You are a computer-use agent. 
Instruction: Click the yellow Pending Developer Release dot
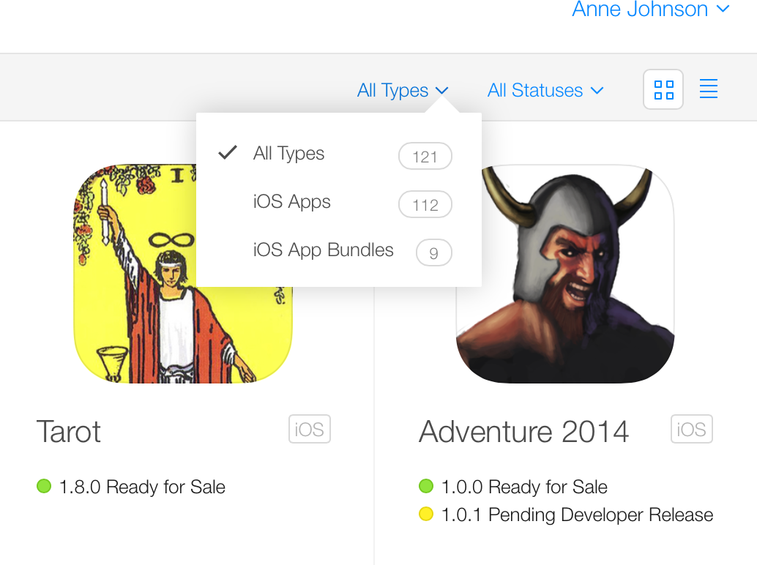click(x=425, y=515)
